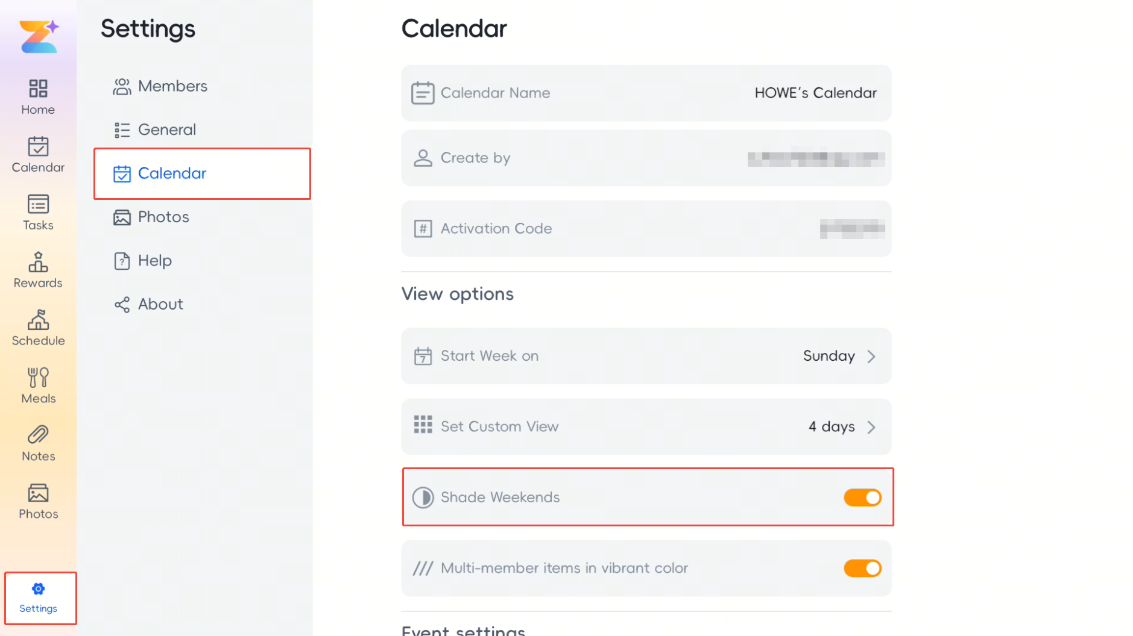The width and height of the screenshot is (1133, 636).
Task: Open Photos in the left app sidebar
Action: point(38,502)
